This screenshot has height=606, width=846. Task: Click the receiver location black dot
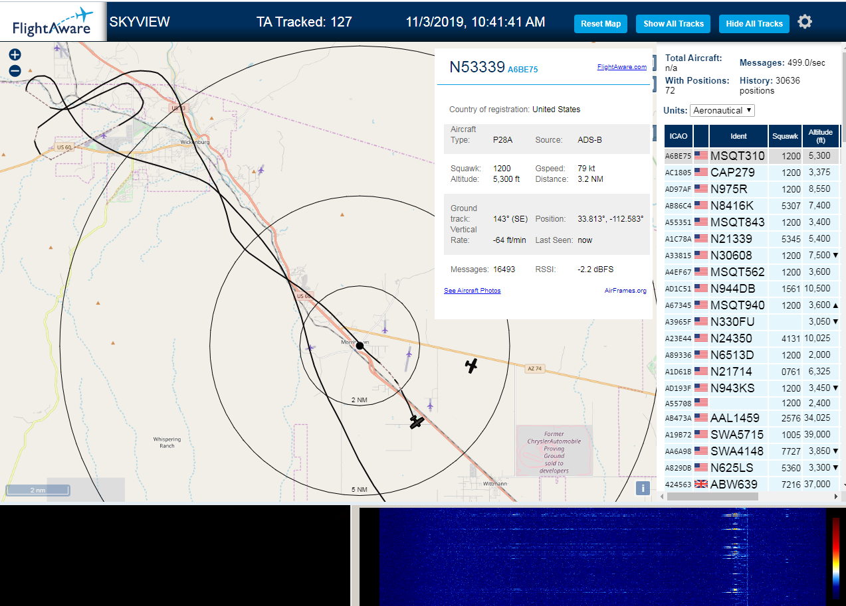click(360, 346)
